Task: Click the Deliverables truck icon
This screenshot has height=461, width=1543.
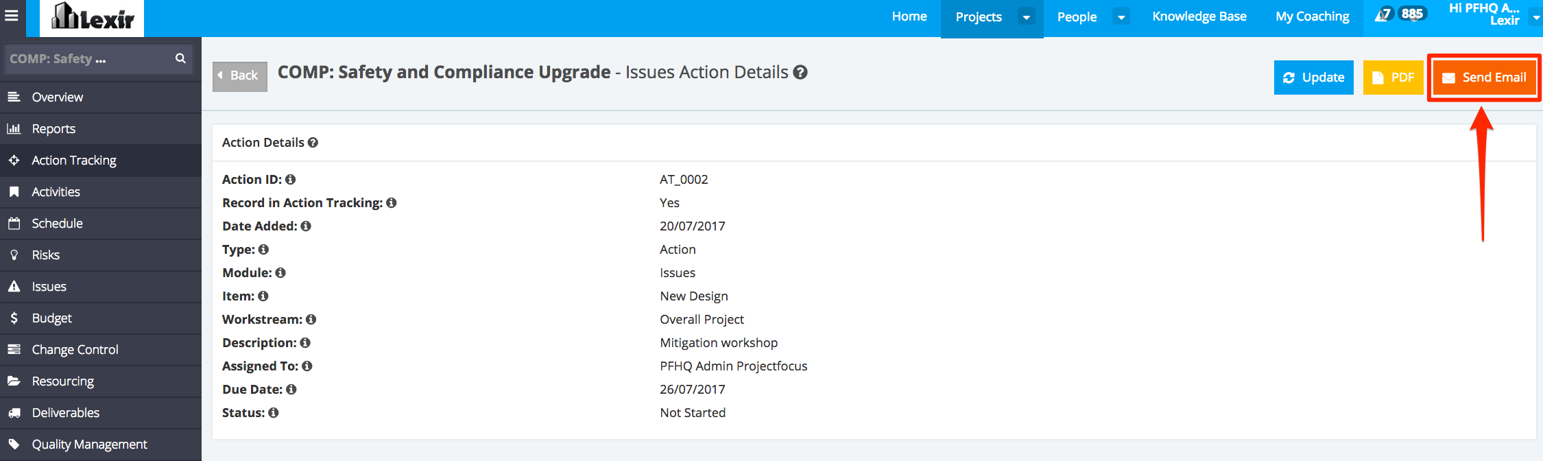Action: 14,412
